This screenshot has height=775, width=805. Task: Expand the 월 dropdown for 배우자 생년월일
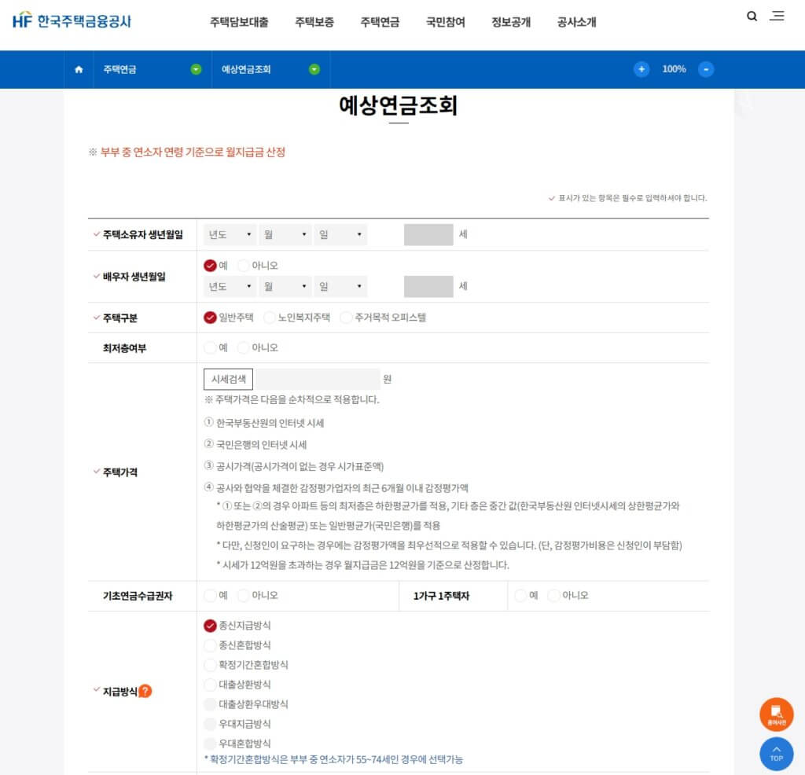click(x=285, y=286)
